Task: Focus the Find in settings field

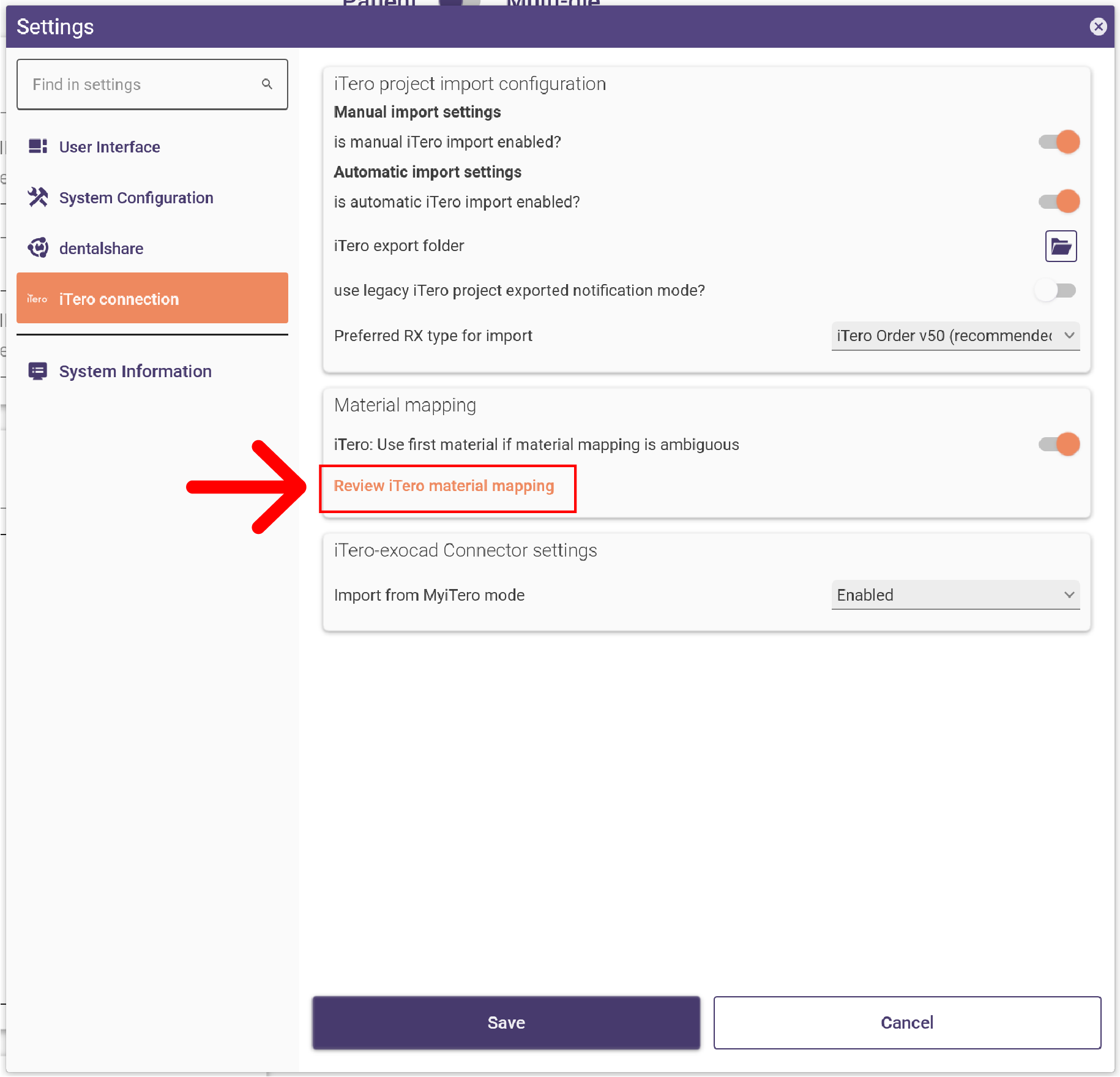Action: click(152, 84)
